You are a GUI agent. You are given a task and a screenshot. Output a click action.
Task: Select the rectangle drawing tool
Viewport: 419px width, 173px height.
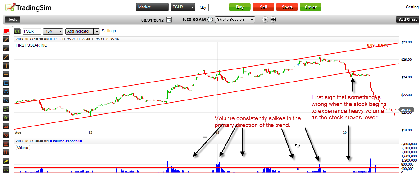(x=6, y=83)
